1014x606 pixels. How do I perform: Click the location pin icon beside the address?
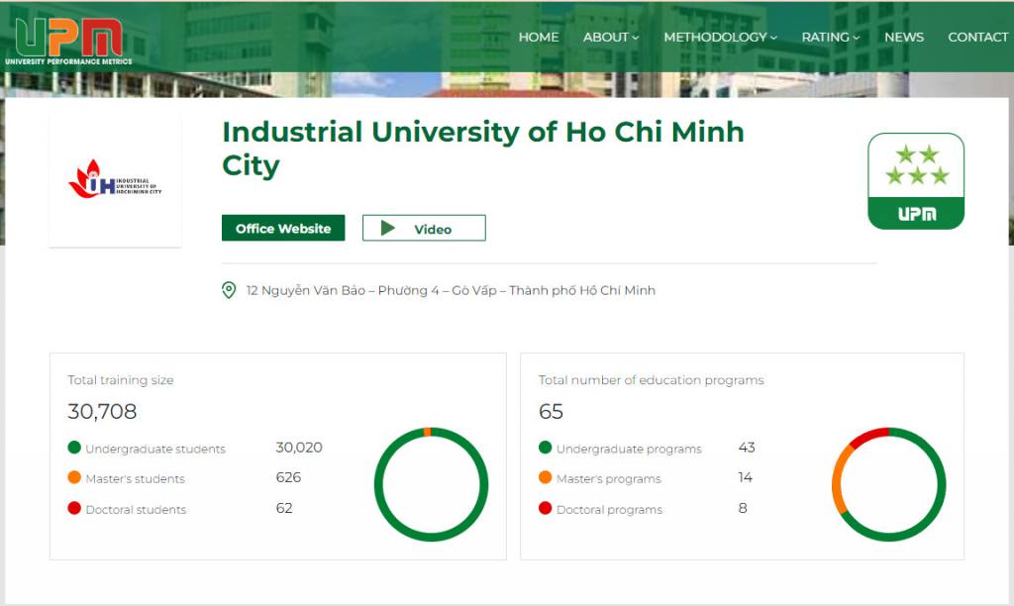229,290
